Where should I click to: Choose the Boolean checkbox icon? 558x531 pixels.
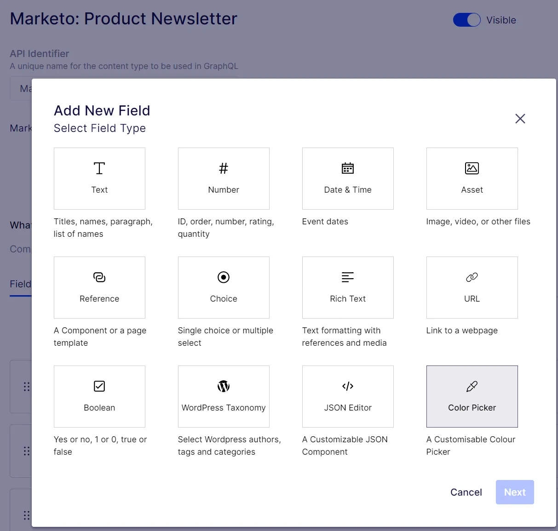(x=99, y=386)
